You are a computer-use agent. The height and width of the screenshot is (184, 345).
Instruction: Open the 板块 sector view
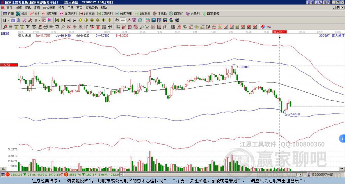(x=22, y=13)
